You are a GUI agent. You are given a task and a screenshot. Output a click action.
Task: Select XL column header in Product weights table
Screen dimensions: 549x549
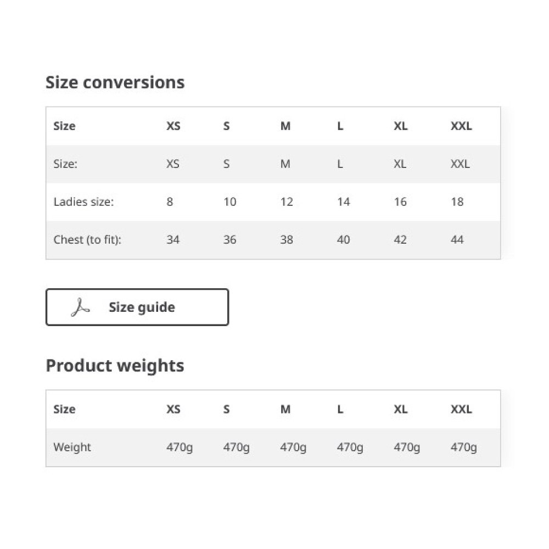(401, 409)
